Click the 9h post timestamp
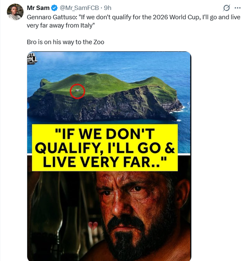This screenshot has width=248, height=261. pos(108,8)
